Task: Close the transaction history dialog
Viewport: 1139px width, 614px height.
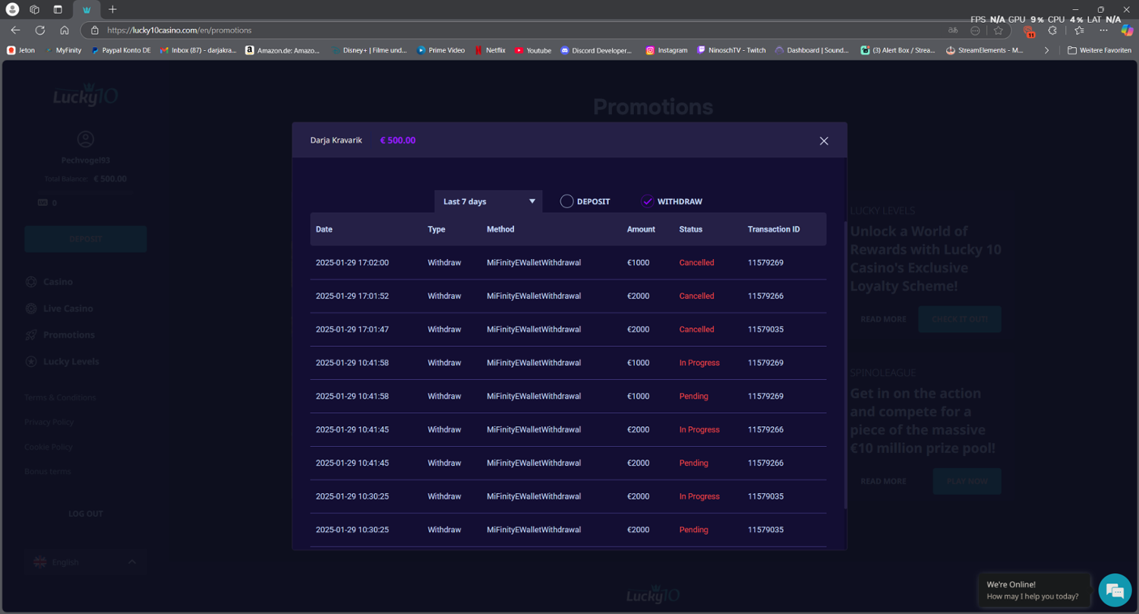Action: [x=824, y=141]
